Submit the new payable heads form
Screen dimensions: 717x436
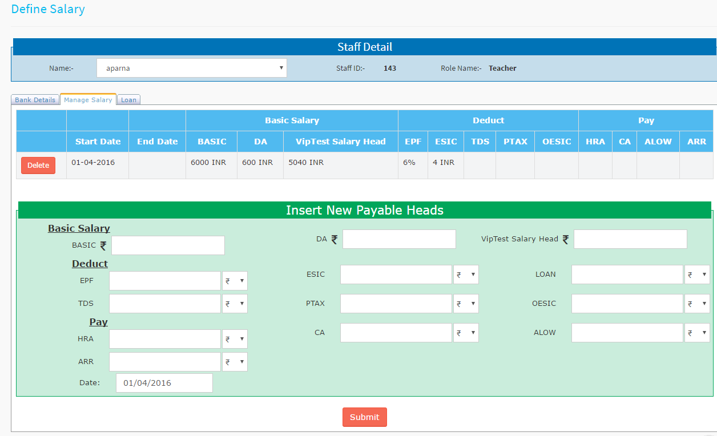click(x=364, y=417)
